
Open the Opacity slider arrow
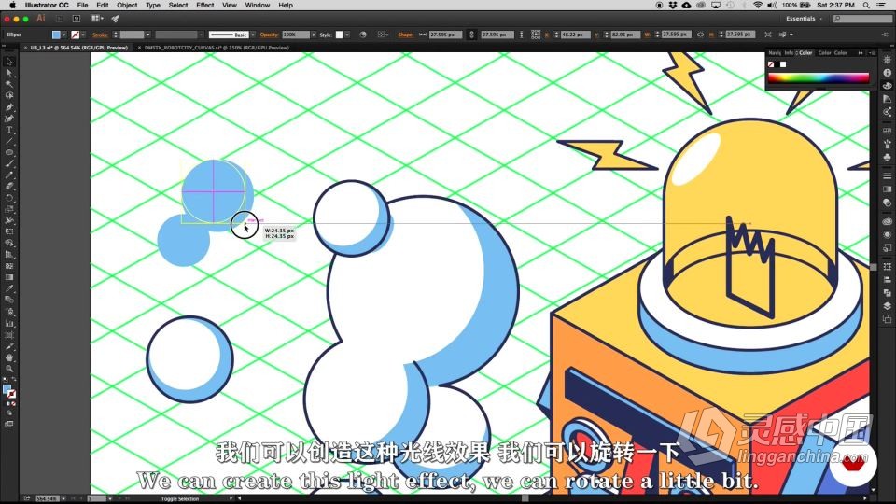314,35
